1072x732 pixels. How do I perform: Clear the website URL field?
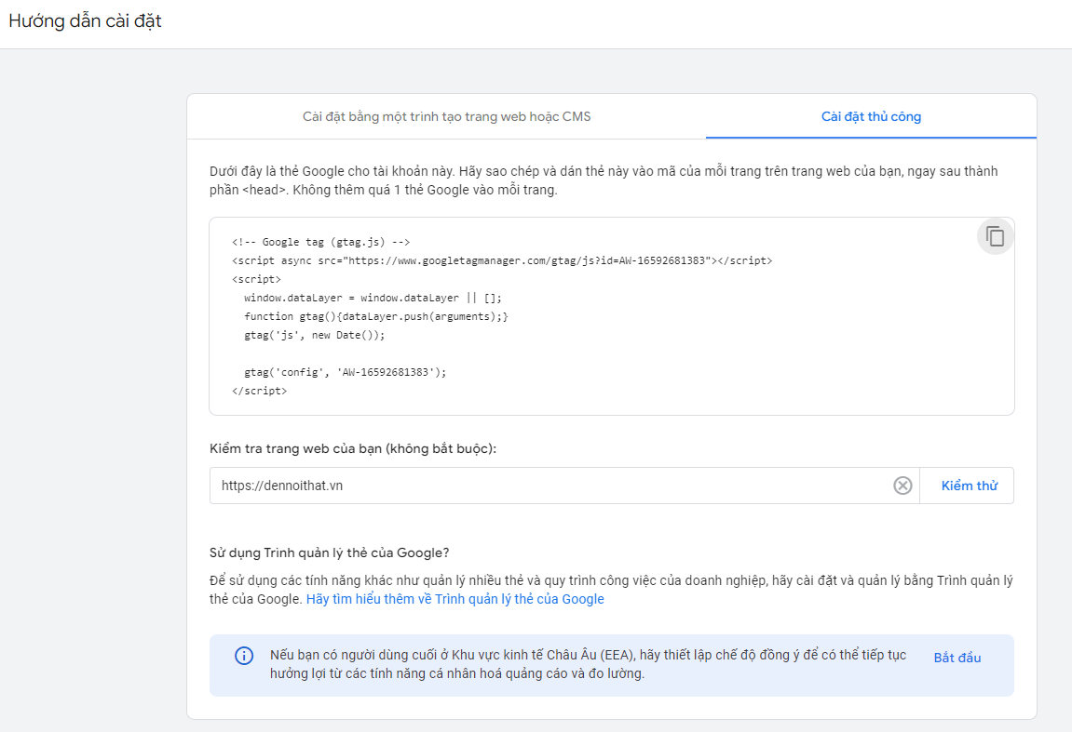(902, 486)
